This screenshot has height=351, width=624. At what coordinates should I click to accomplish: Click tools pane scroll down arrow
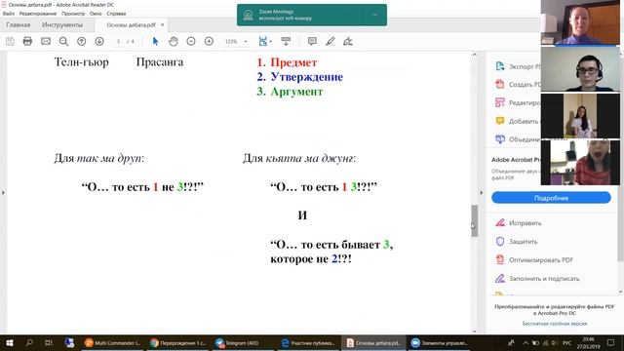click(620, 292)
